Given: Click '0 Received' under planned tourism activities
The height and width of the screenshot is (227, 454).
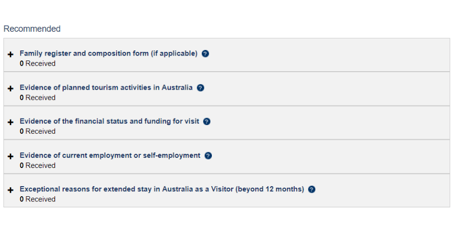Looking at the screenshot, I should (x=37, y=97).
